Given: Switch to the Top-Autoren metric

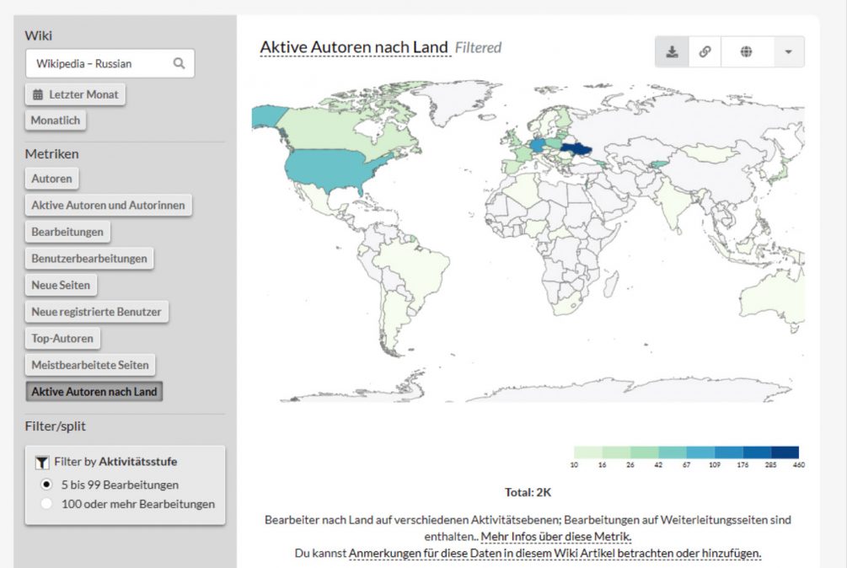Looking at the screenshot, I should (x=62, y=339).
